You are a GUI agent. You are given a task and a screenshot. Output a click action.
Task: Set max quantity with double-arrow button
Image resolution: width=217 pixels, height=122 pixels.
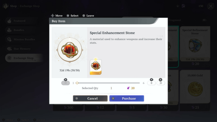(161, 83)
